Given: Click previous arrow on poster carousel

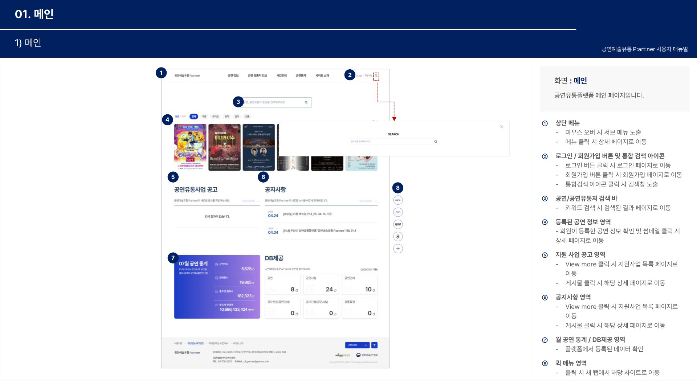Looking at the screenshot, I should (x=174, y=147).
